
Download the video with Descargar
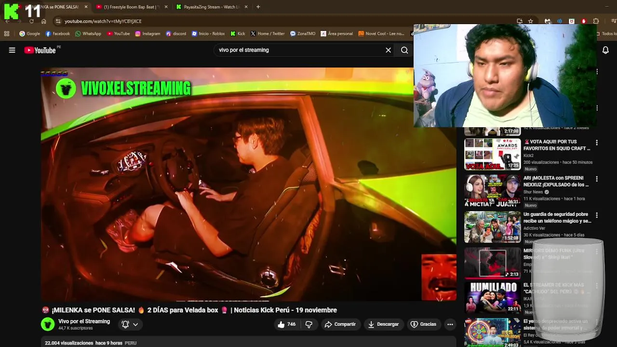[x=383, y=324]
